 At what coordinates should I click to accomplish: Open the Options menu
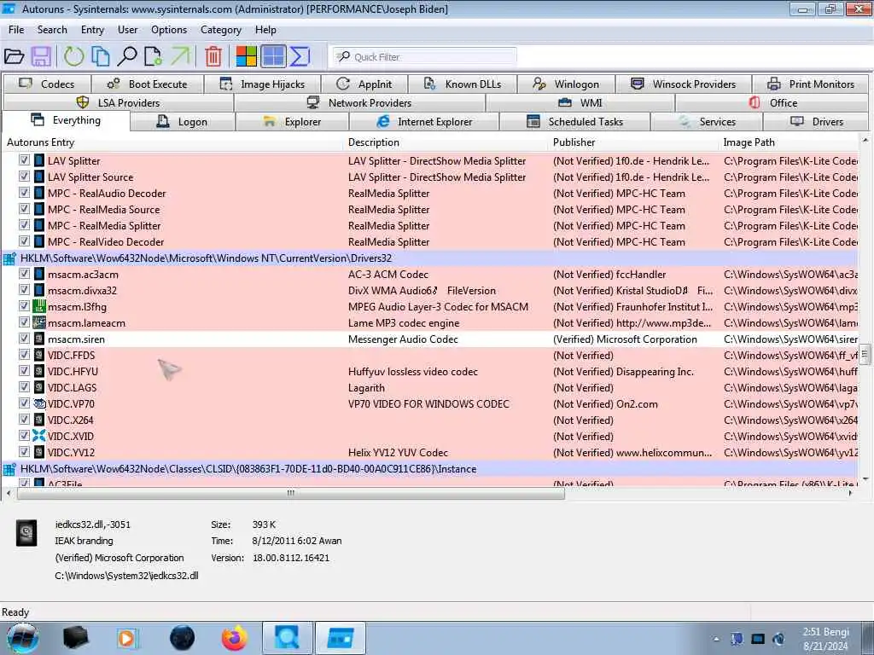(169, 30)
